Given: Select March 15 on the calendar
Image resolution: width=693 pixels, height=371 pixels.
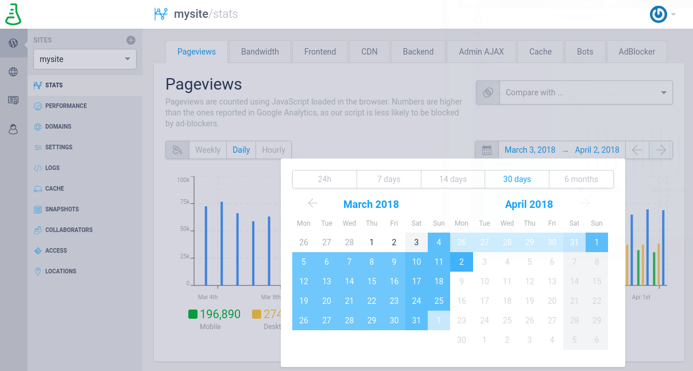Looking at the screenshot, I should click(371, 281).
